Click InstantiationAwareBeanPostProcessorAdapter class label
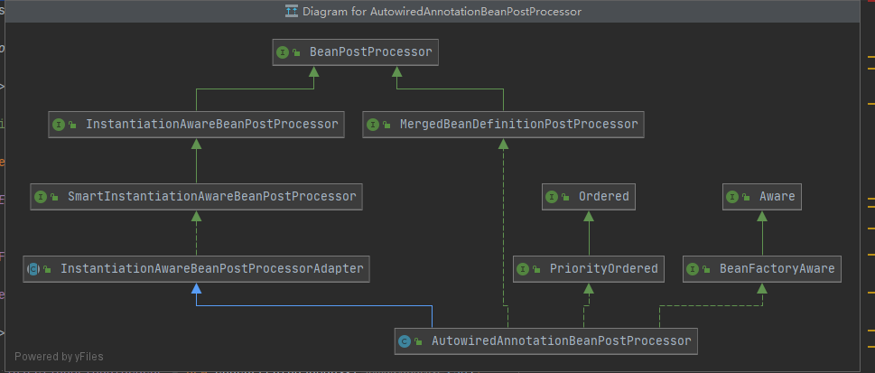 pyautogui.click(x=212, y=268)
